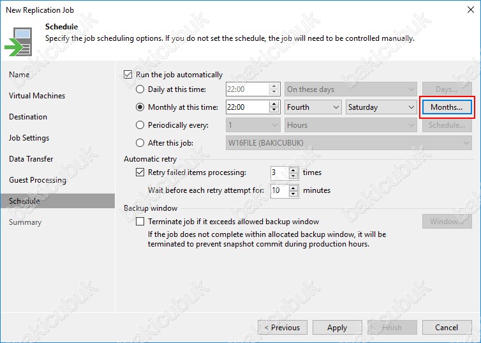Image resolution: width=481 pixels, height=343 pixels.
Task: Click the Finish button
Action: point(392,327)
